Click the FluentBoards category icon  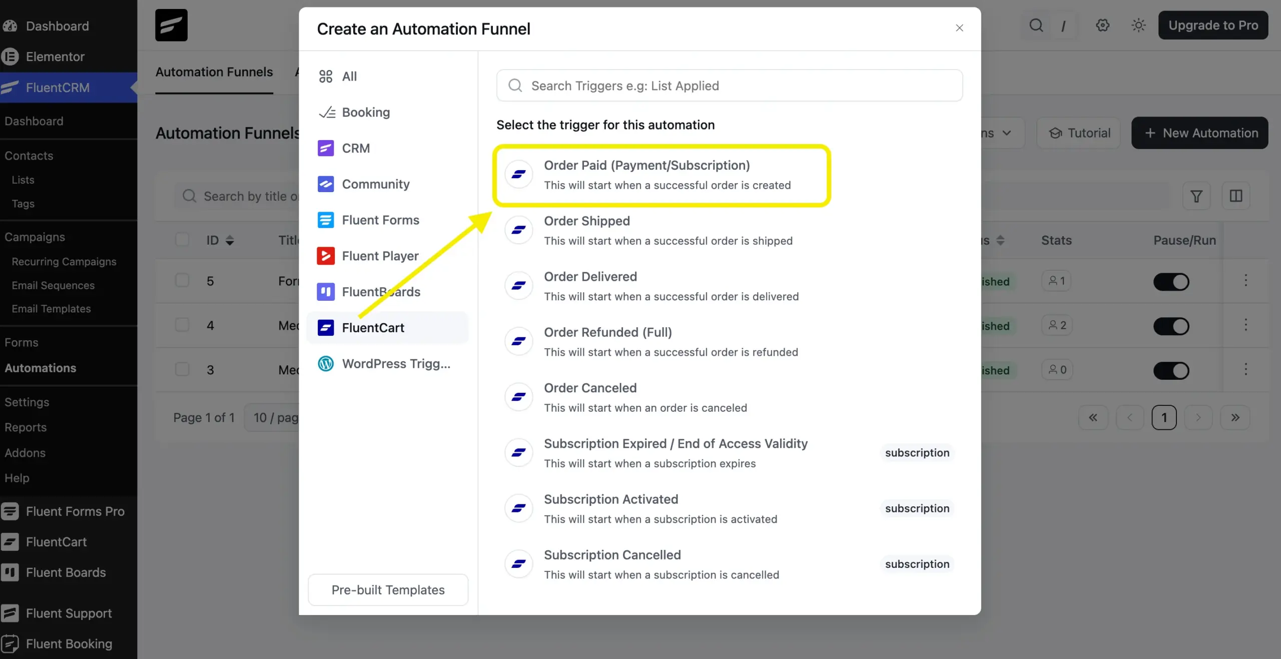[x=326, y=292]
